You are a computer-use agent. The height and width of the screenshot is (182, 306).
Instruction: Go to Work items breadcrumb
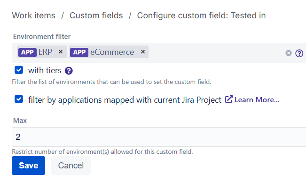pos(33,15)
